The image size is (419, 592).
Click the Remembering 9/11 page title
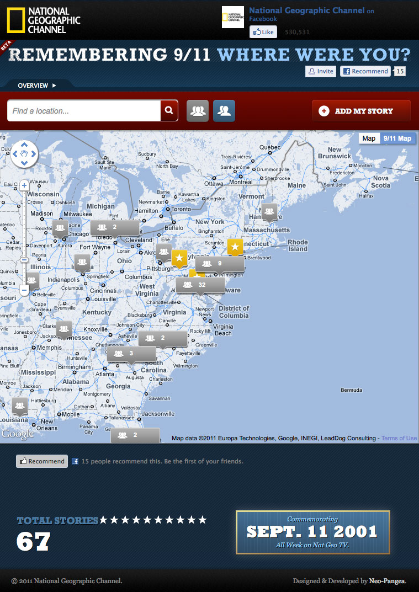pos(209,55)
